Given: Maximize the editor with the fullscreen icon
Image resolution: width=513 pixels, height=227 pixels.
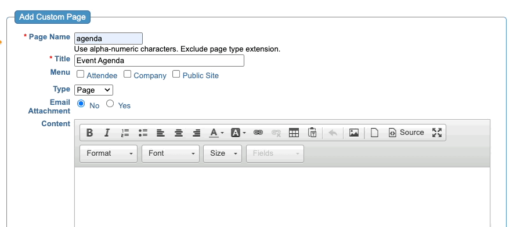Looking at the screenshot, I should [437, 133].
